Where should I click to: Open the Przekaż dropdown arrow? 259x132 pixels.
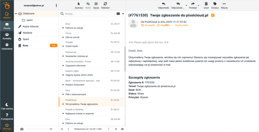pos(198,5)
